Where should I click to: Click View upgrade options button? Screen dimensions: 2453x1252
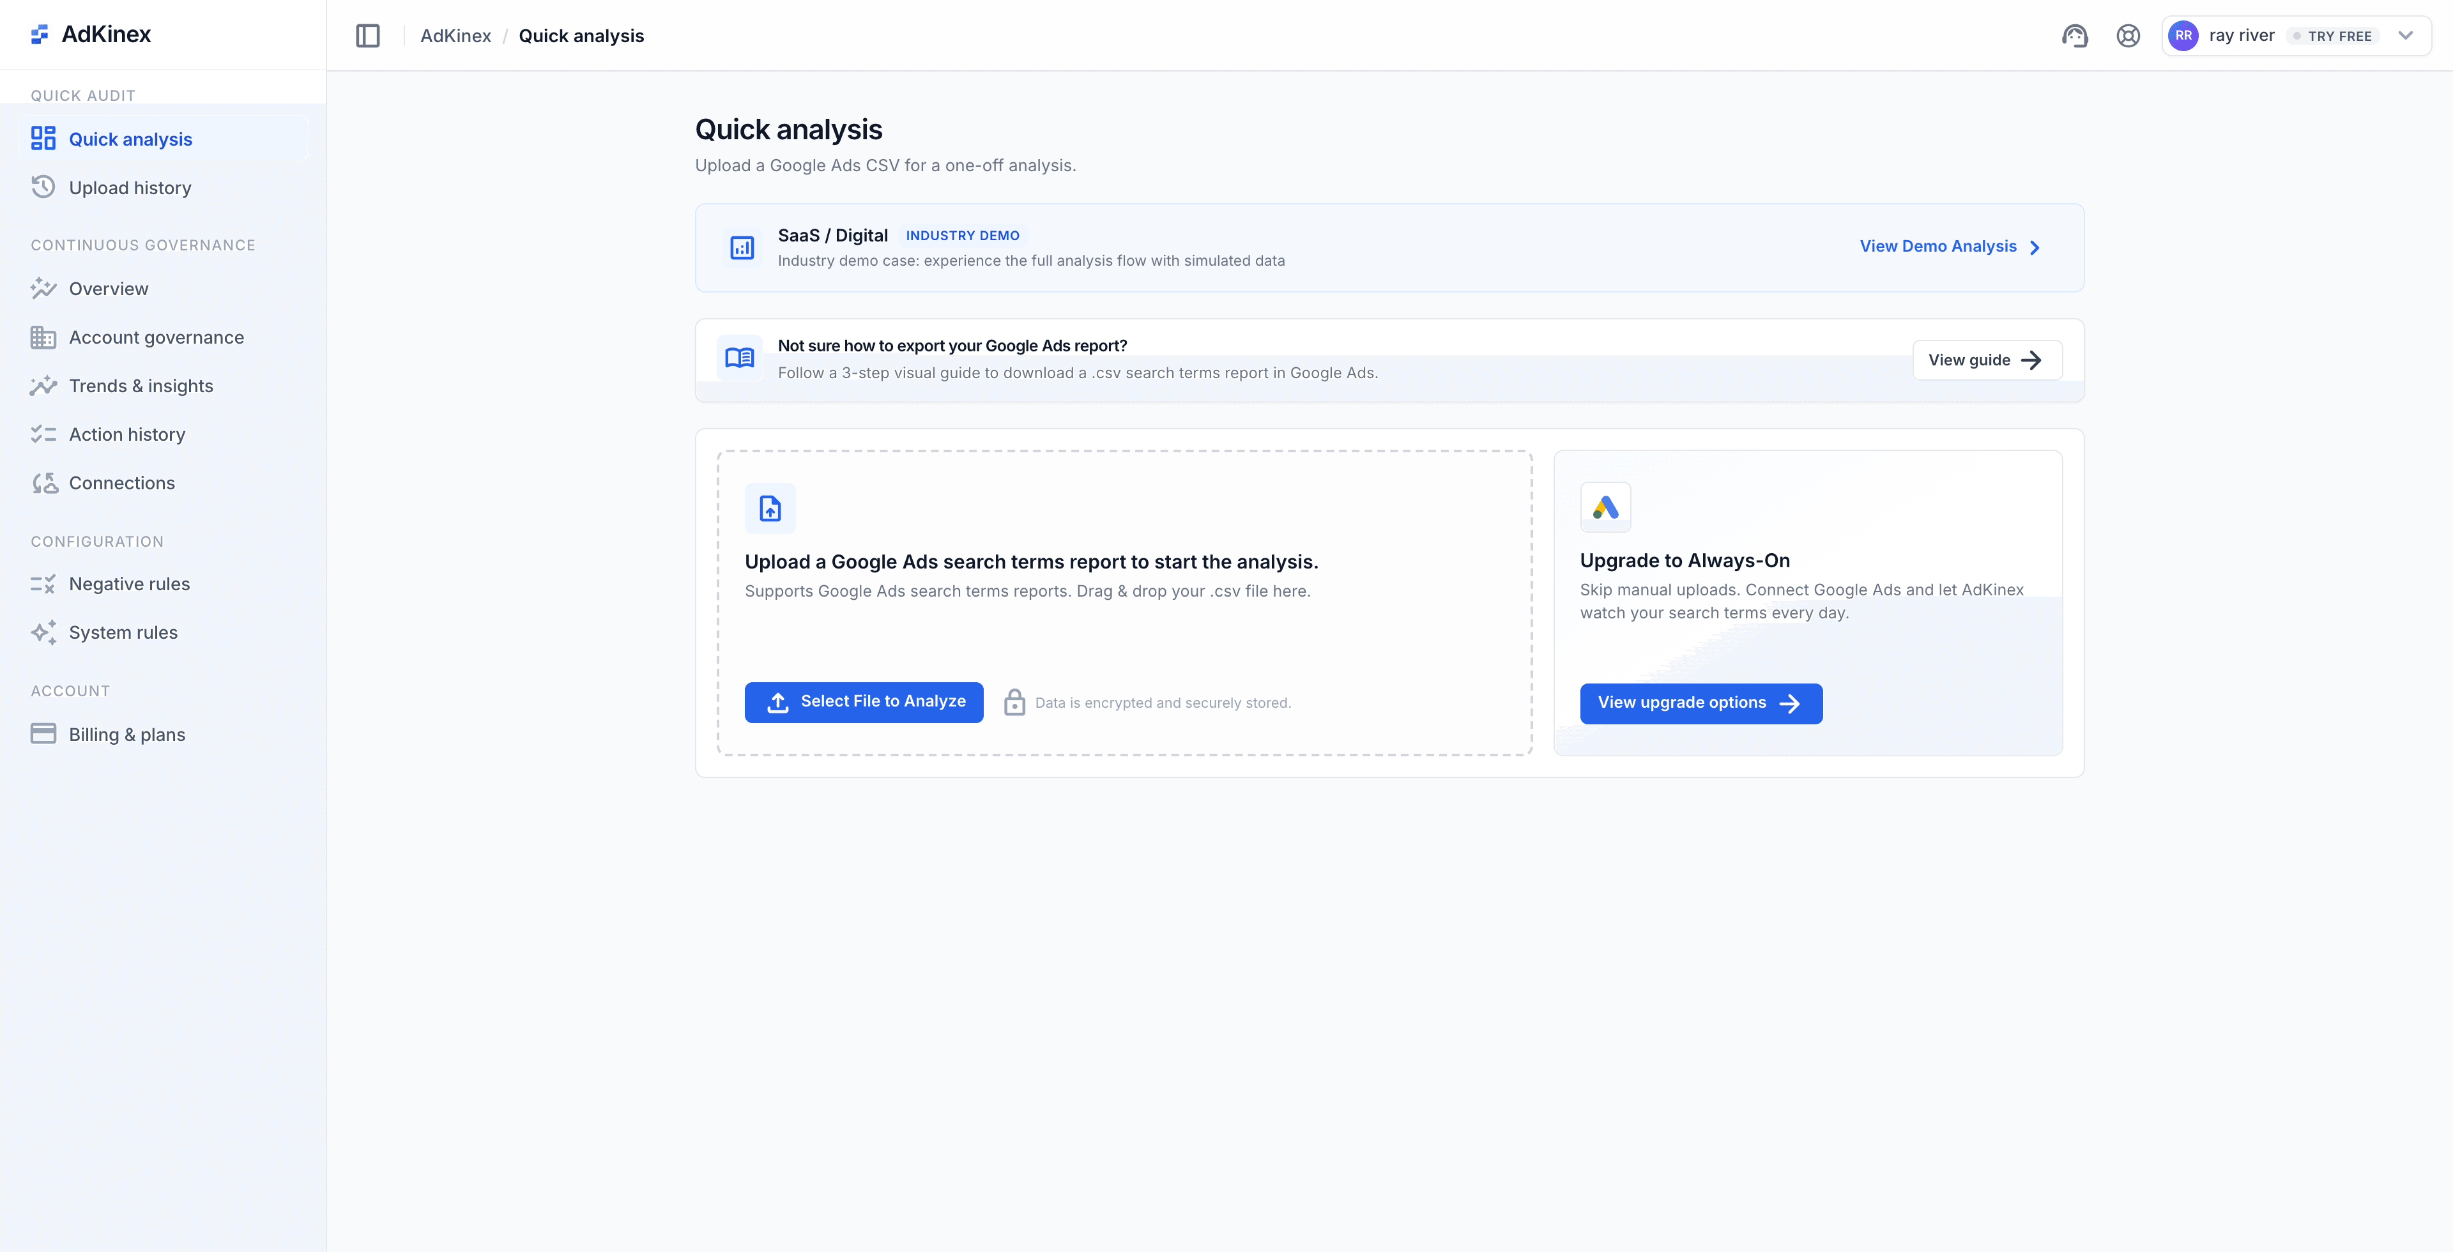pyautogui.click(x=1700, y=703)
